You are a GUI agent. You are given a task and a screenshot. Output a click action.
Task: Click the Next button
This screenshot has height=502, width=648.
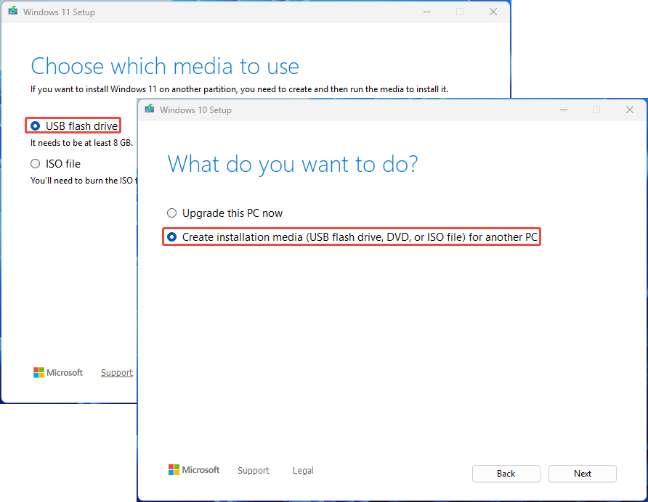(x=582, y=473)
